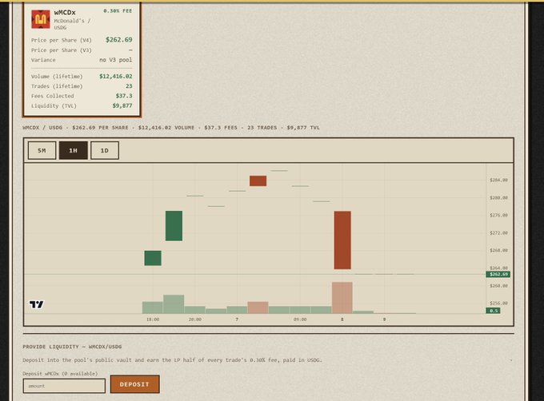Click the 18:00 time axis label

click(x=153, y=320)
